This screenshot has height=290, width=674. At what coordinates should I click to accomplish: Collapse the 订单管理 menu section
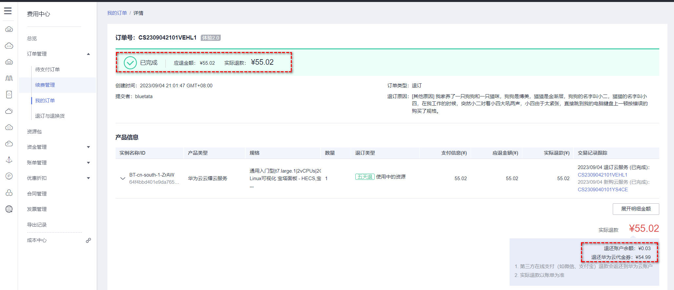[x=88, y=54]
